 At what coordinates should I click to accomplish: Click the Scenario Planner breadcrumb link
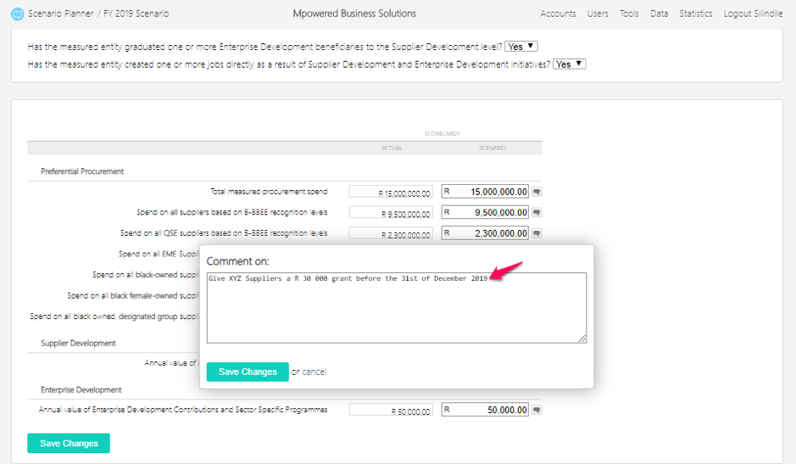[60, 14]
